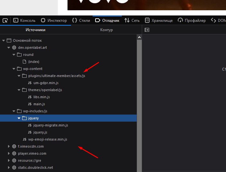Open the Консоль tab

[x=24, y=21]
